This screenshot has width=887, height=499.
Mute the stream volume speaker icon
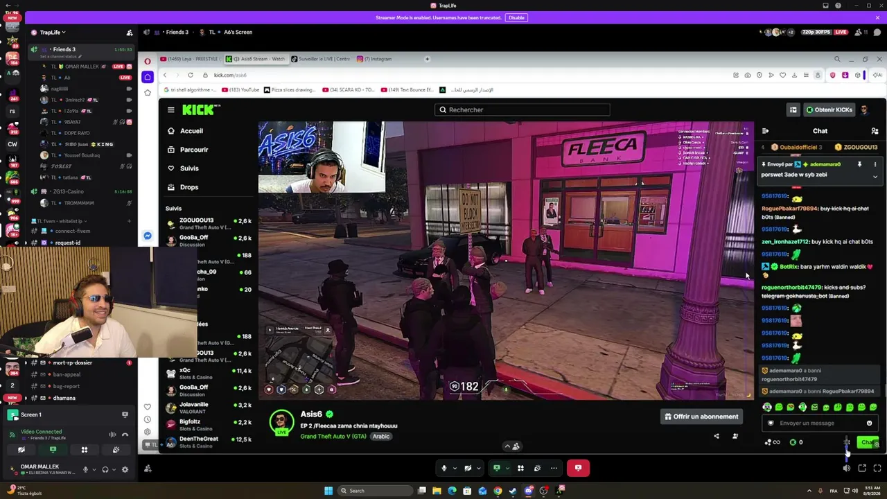(846, 469)
